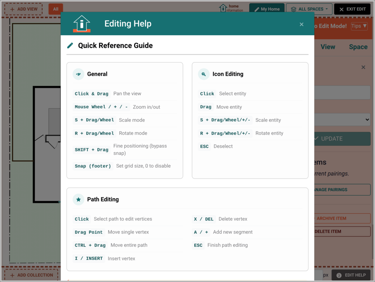Click the 'I / INSERT' shortcut label

pyautogui.click(x=89, y=258)
